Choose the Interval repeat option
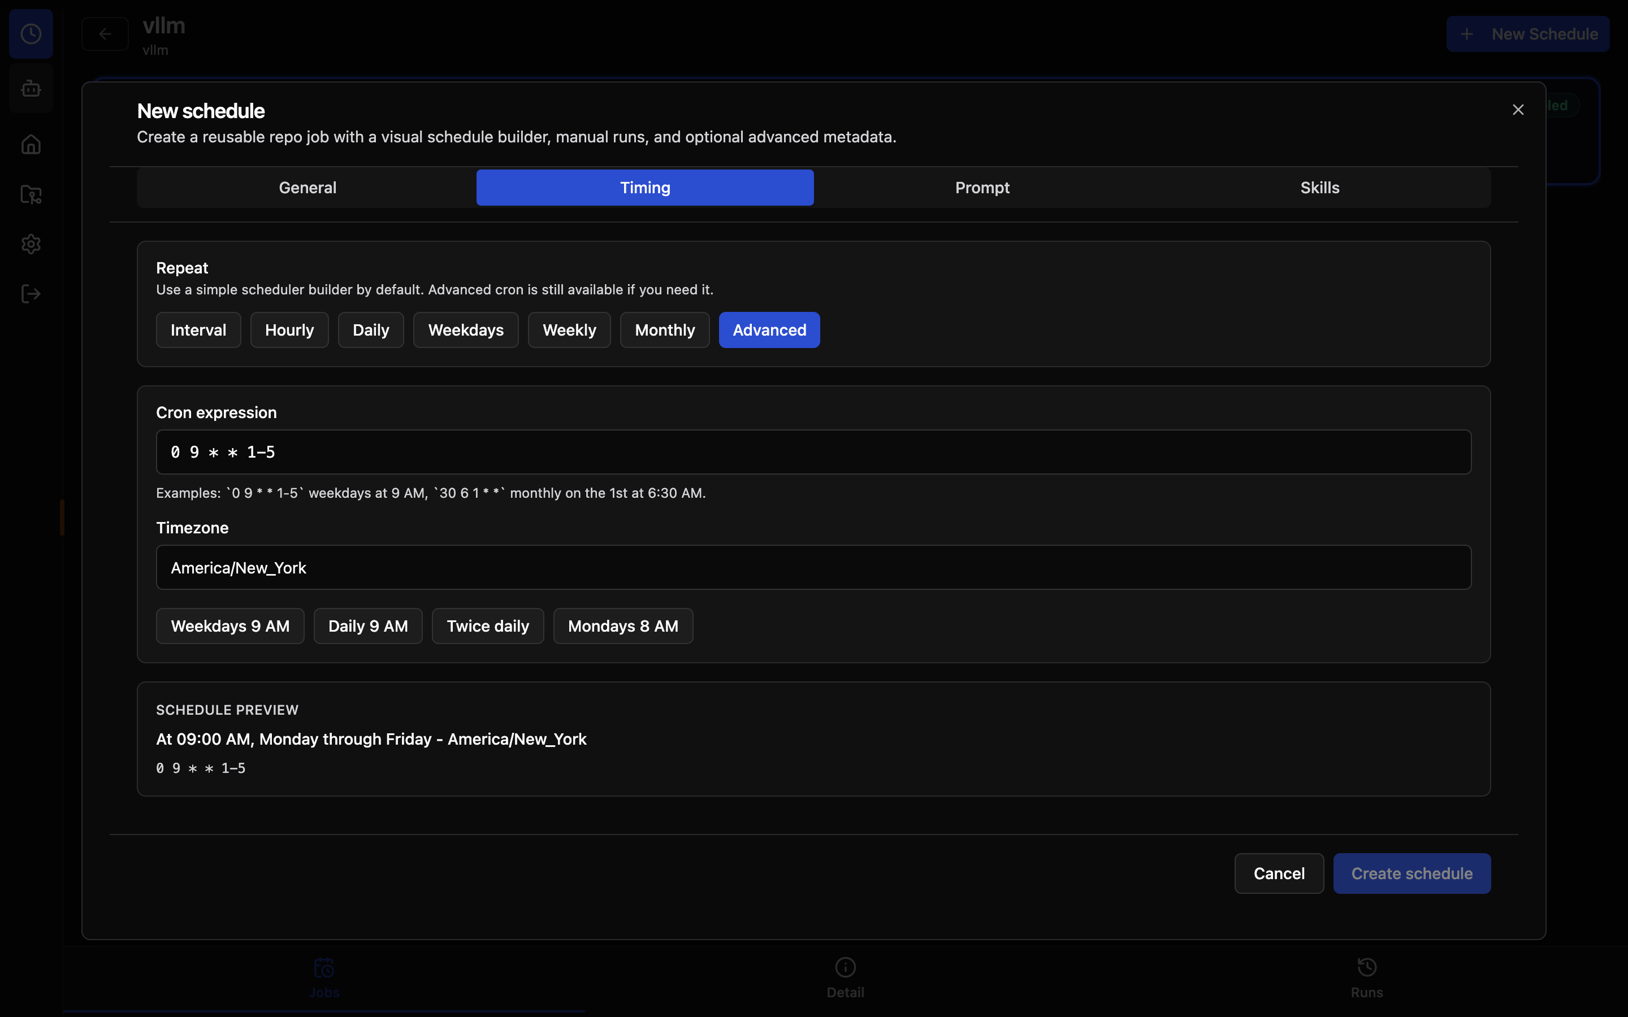Image resolution: width=1628 pixels, height=1017 pixels. coord(198,331)
